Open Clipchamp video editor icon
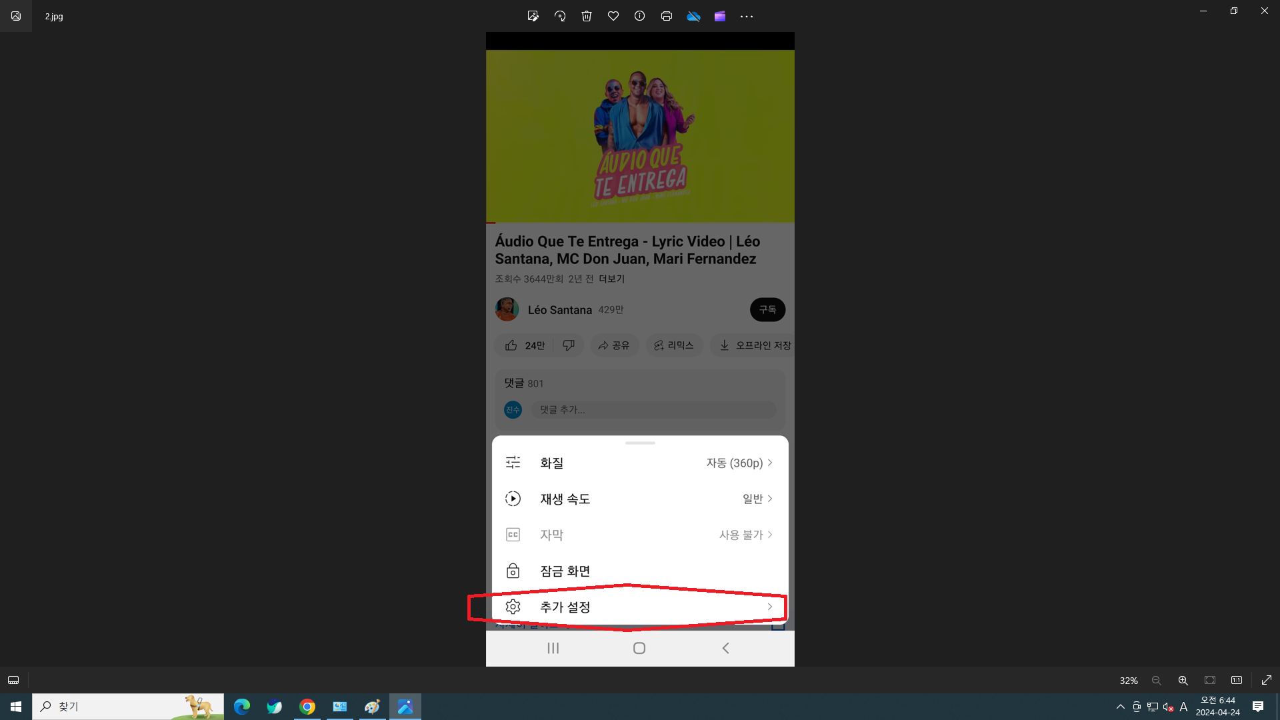The image size is (1280, 720). coord(720,16)
